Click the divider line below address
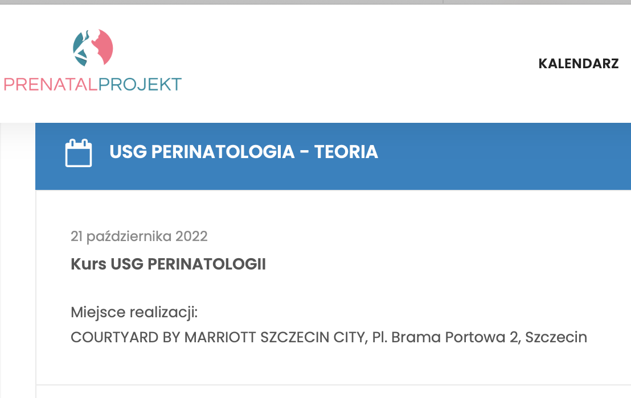Image resolution: width=631 pixels, height=398 pixels. [x=333, y=385]
